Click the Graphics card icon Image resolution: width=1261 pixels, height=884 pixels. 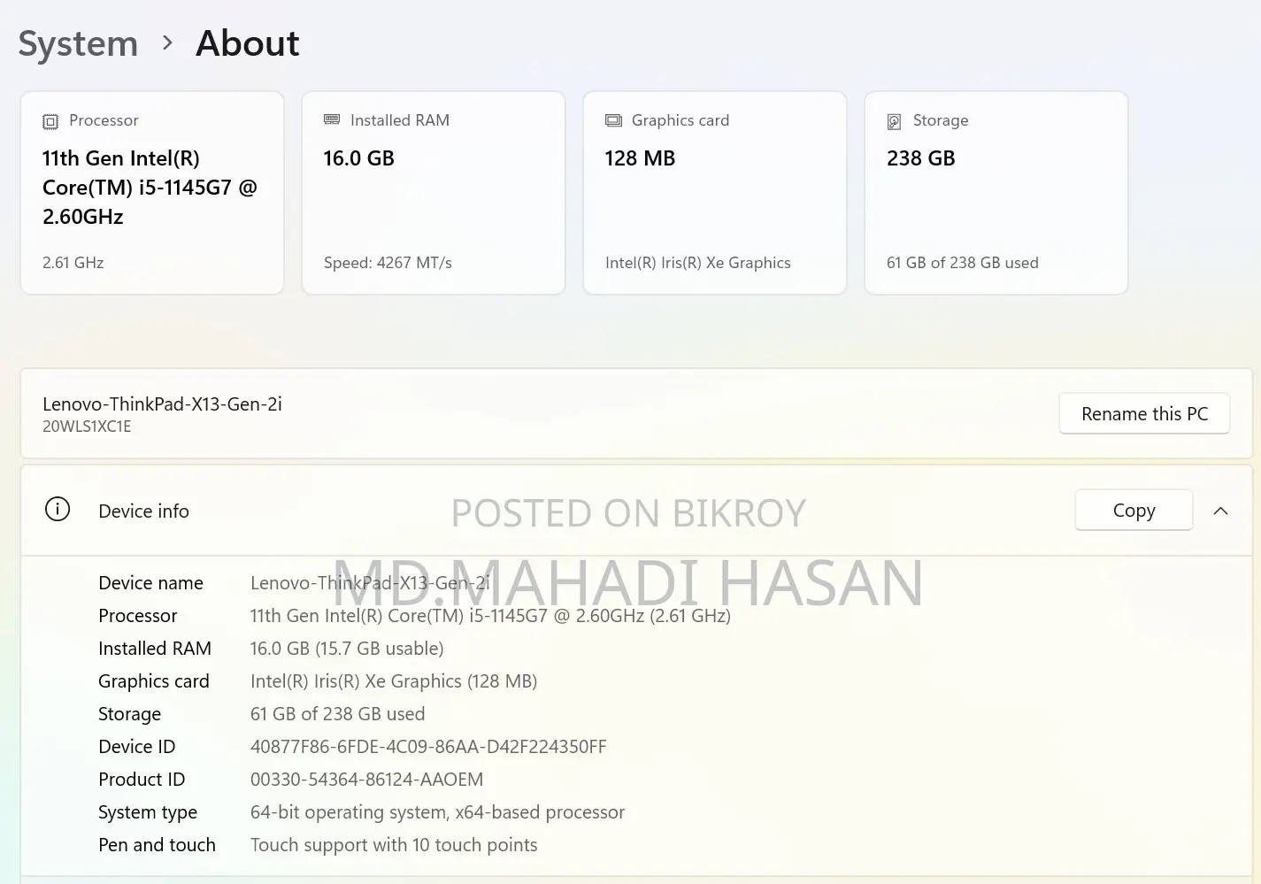pyautogui.click(x=613, y=120)
